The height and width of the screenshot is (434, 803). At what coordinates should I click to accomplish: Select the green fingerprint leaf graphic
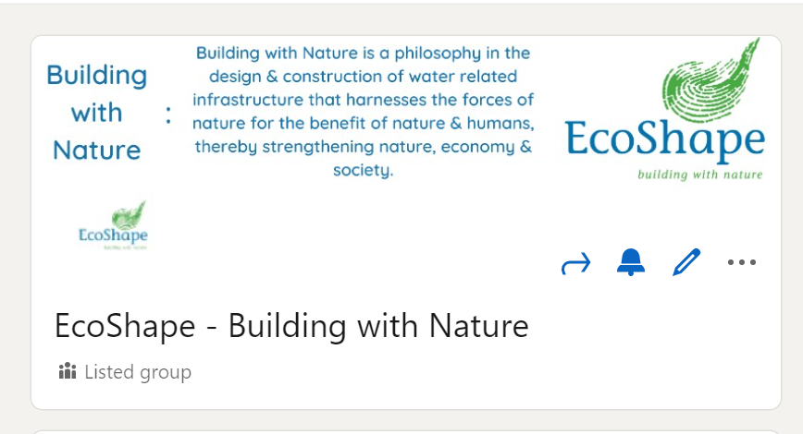pyautogui.click(x=710, y=79)
